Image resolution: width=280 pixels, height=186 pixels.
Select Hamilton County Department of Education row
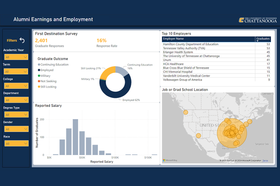[216, 44]
